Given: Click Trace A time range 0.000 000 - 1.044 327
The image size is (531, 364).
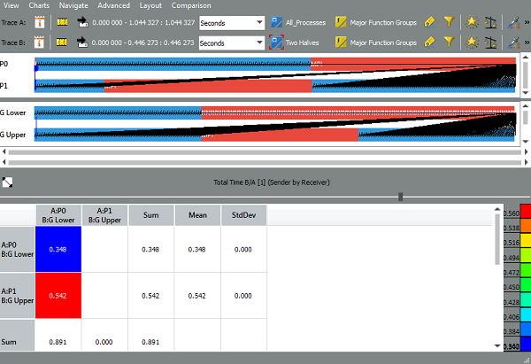Looking at the screenshot, I should pyautogui.click(x=143, y=23).
